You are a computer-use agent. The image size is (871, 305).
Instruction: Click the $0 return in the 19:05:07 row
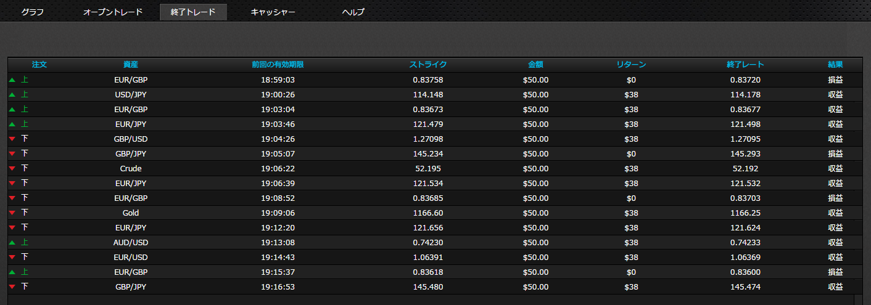tap(630, 154)
